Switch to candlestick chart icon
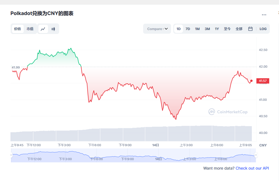Screen dimensions: 279x181 (53, 29)
